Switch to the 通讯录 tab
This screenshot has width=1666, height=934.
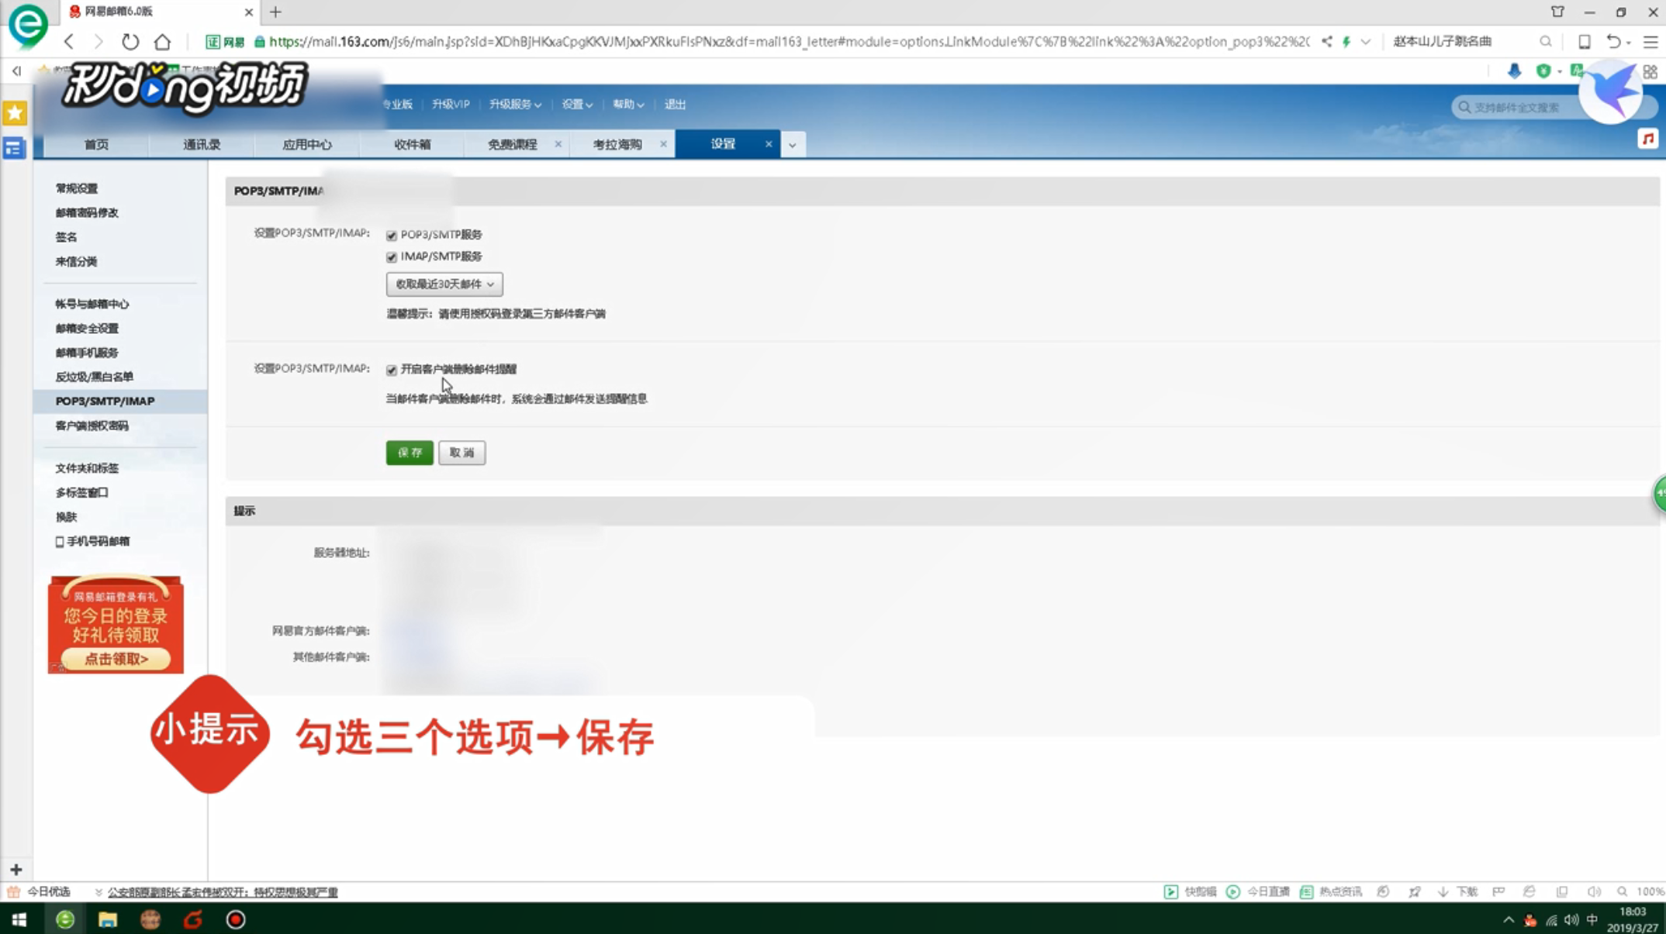click(202, 145)
